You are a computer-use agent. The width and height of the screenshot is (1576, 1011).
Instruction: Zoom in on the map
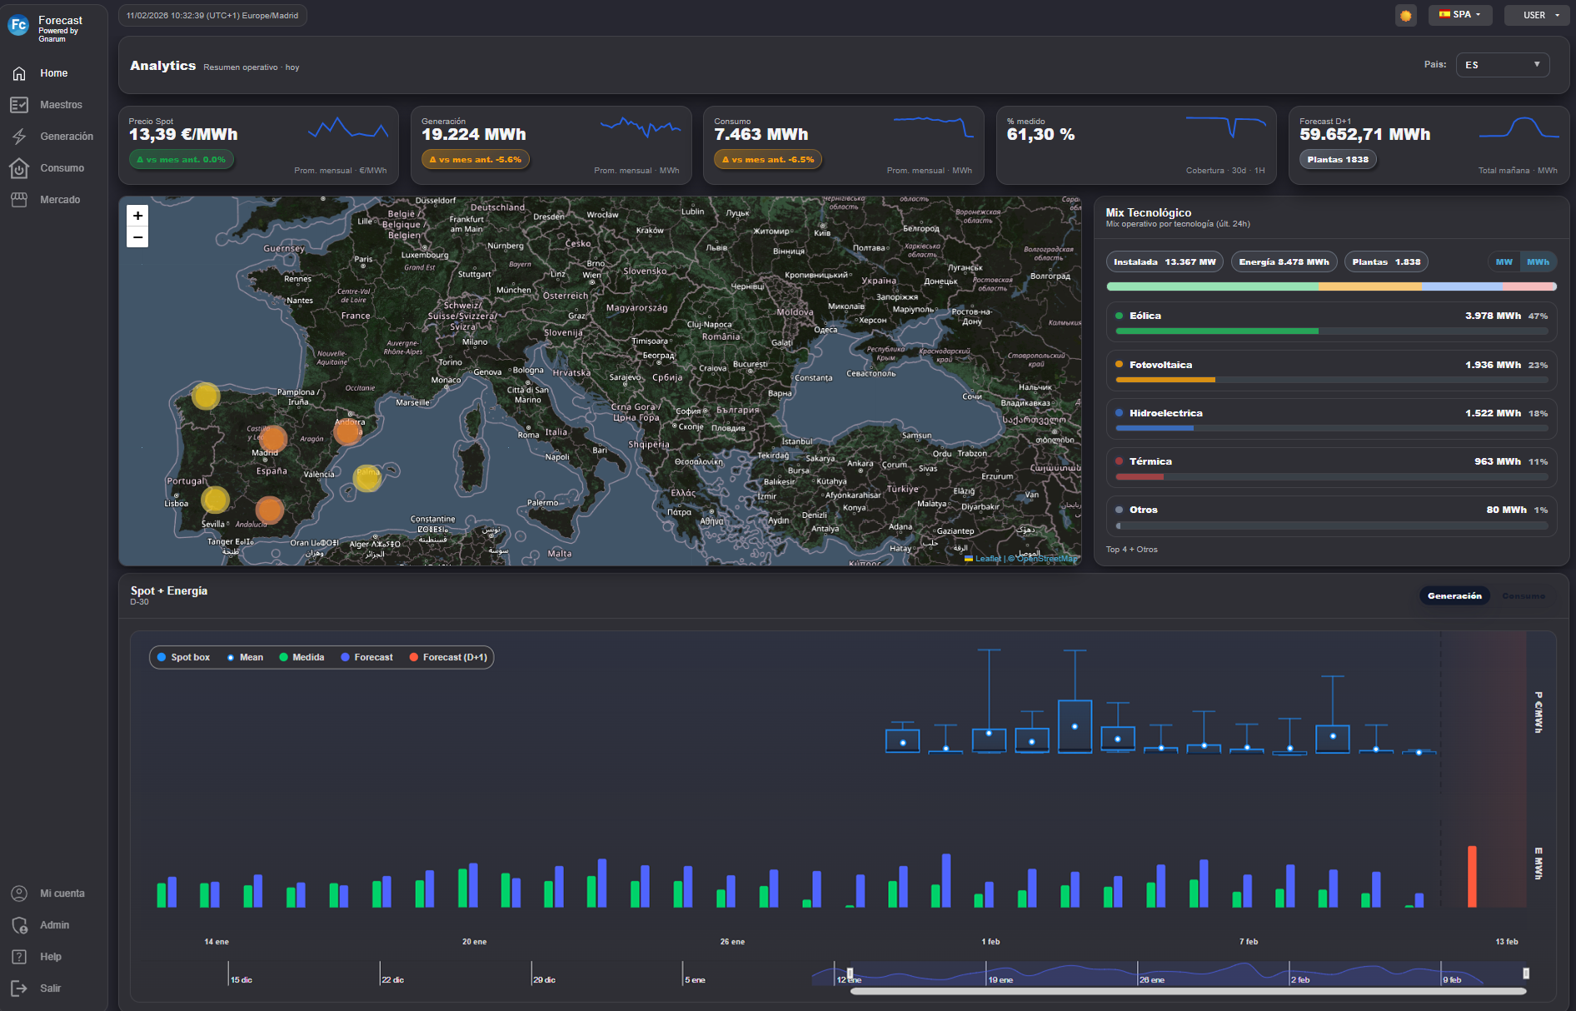pos(137,216)
